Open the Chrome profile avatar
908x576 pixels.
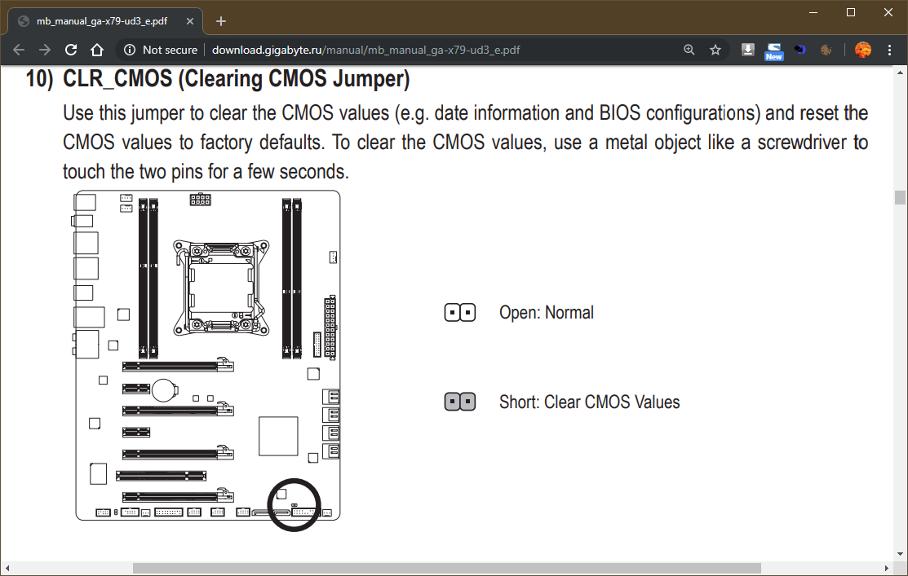(x=863, y=50)
